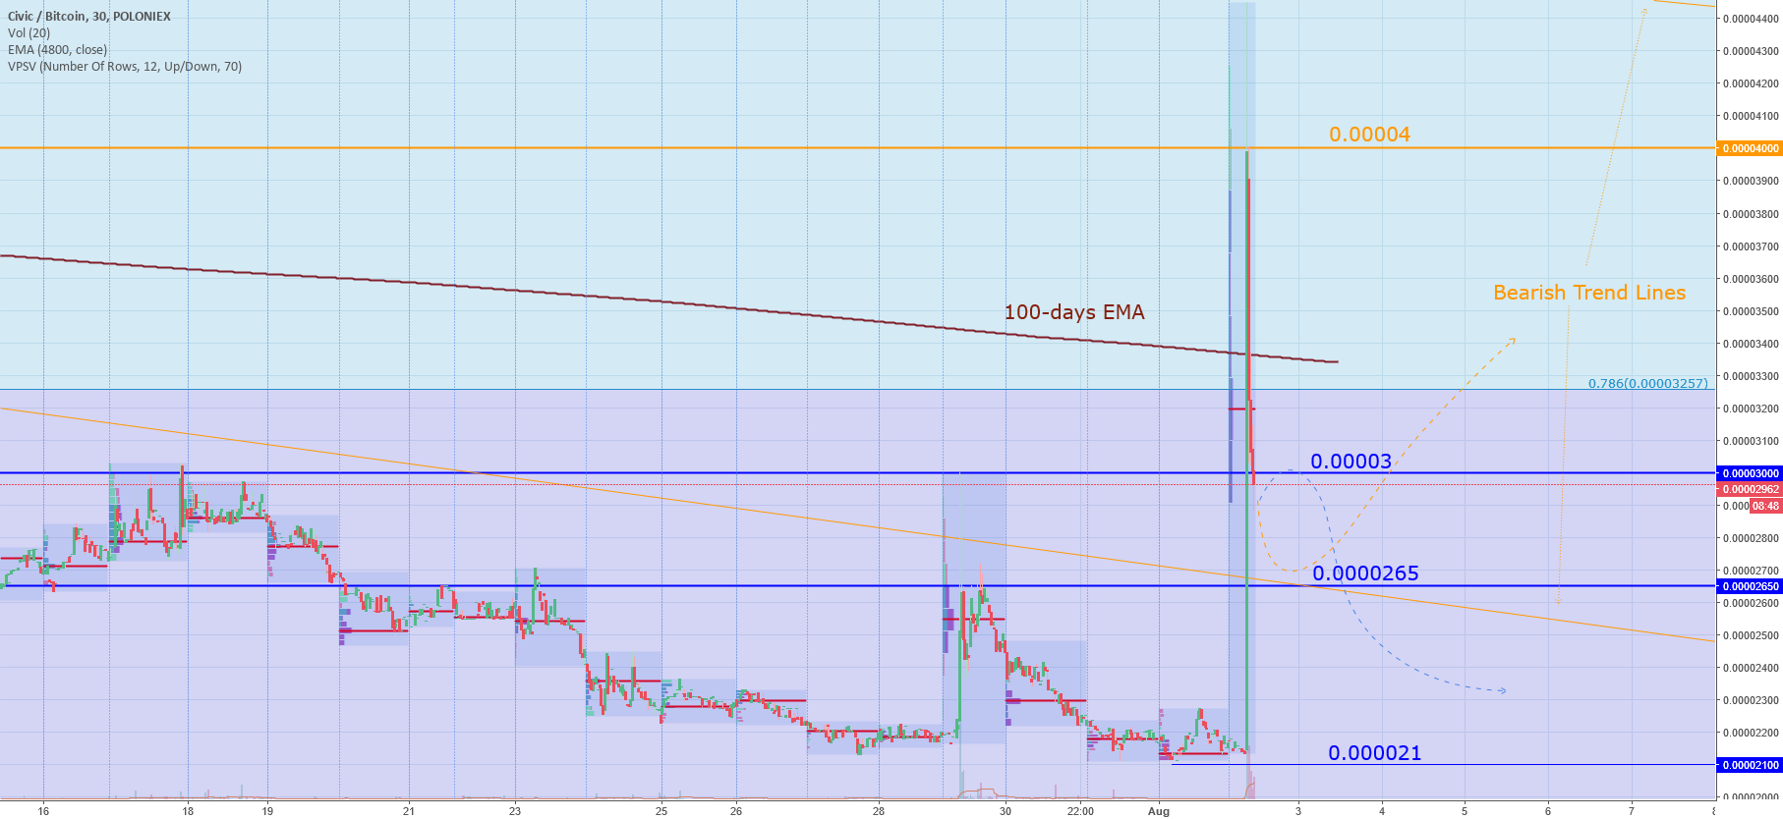This screenshot has width=1783, height=819.
Task: Click the blue 0.00002650 price axis tag
Action: 1750,586
